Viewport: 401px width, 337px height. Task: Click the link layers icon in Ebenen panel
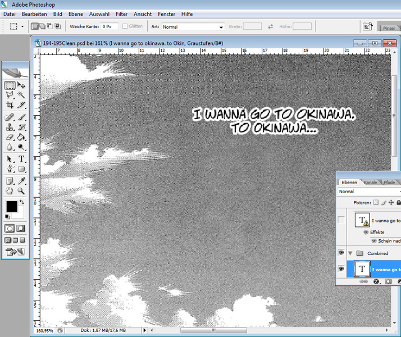pyautogui.click(x=363, y=281)
